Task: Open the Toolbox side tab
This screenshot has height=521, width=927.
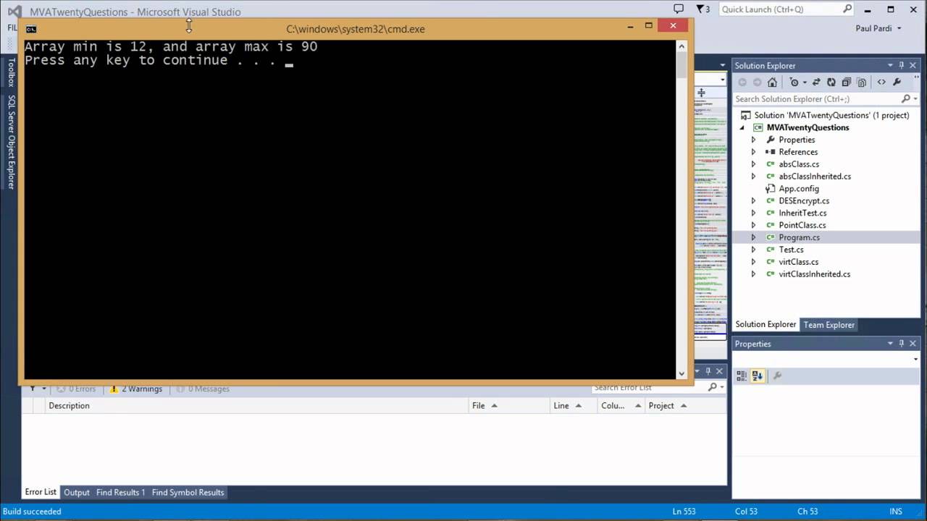Action: (11, 72)
